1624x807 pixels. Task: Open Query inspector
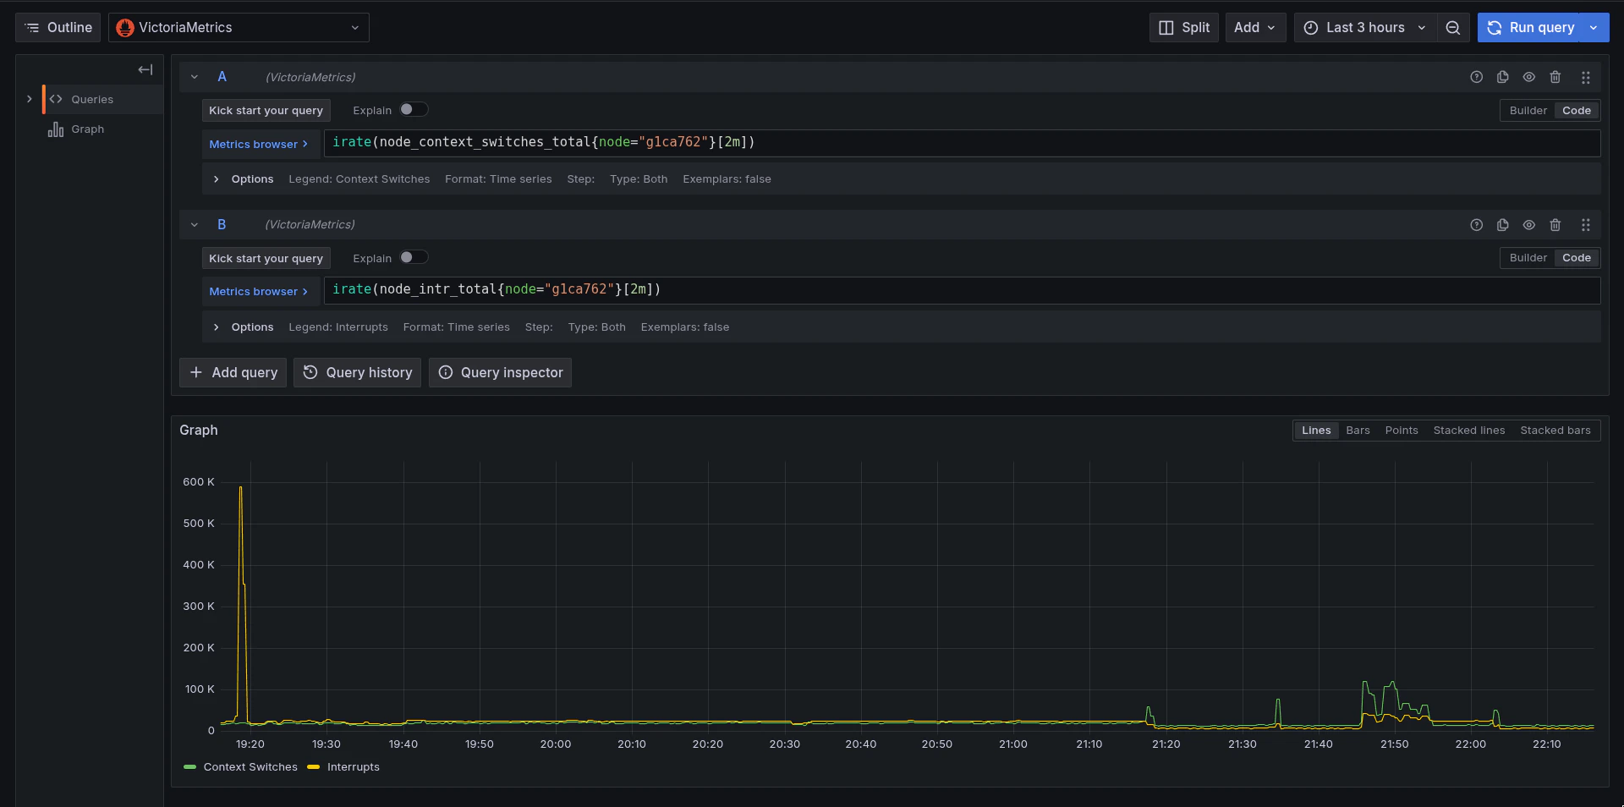pos(501,372)
